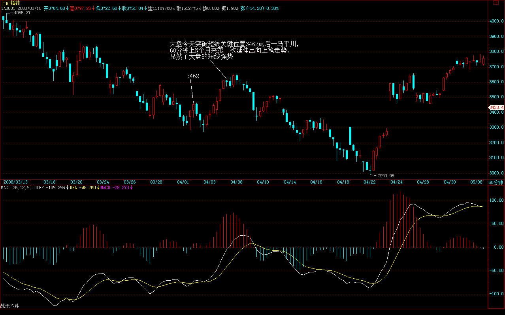Select the 2008/03/13 date on time axis
The image size is (505, 315).
pyautogui.click(x=15, y=182)
